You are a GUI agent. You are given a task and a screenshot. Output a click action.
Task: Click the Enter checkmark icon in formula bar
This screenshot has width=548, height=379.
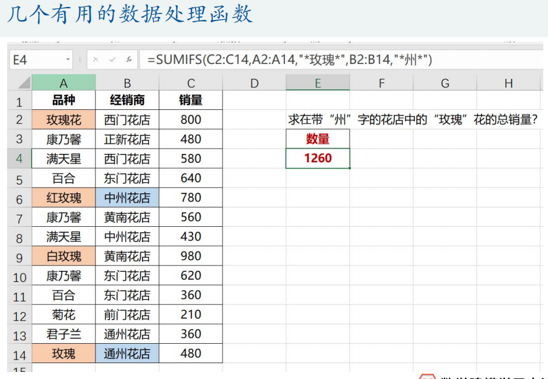click(x=112, y=60)
